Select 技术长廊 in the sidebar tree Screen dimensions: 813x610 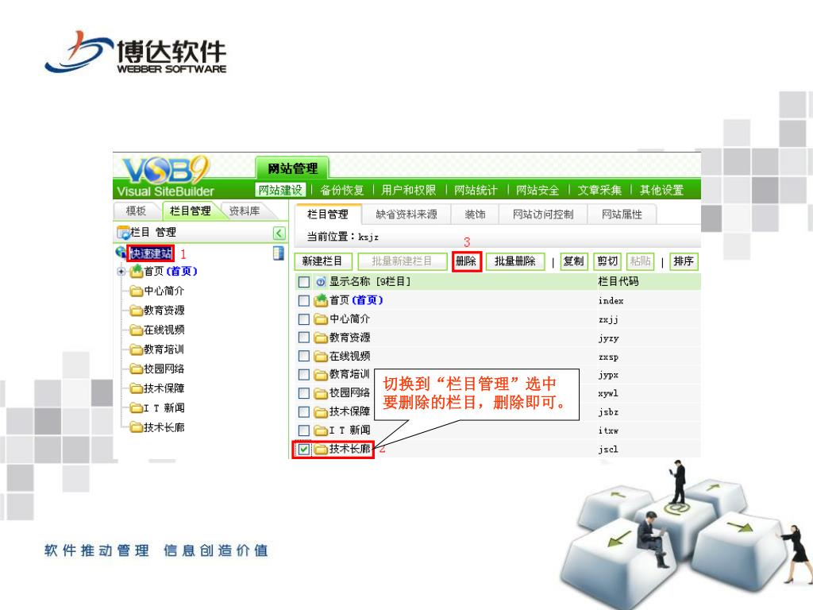click(164, 427)
